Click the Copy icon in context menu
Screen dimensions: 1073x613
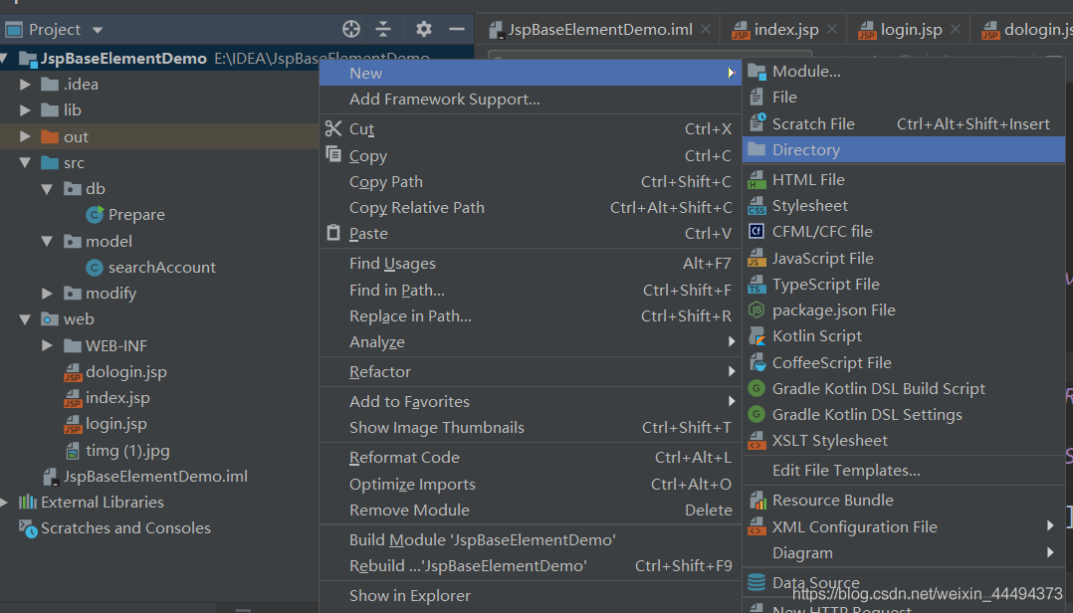click(333, 154)
